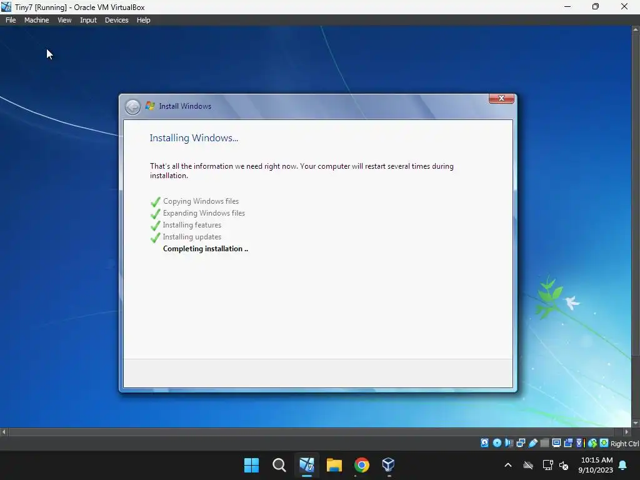The image size is (640, 480).
Task: Click the 'Completing installation' step text
Action: tap(205, 249)
